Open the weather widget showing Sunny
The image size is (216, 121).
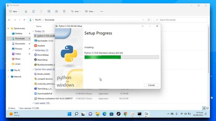(x=15, y=114)
